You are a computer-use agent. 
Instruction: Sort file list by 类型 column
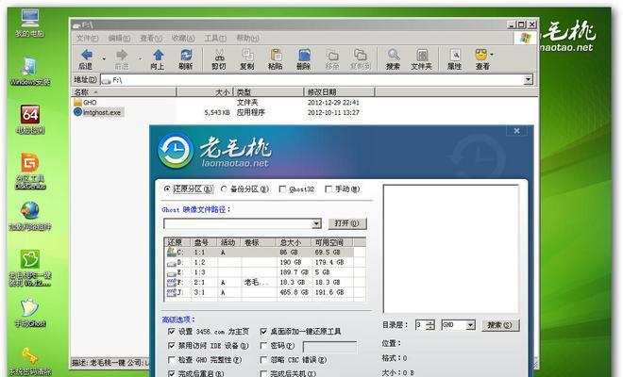pos(268,92)
